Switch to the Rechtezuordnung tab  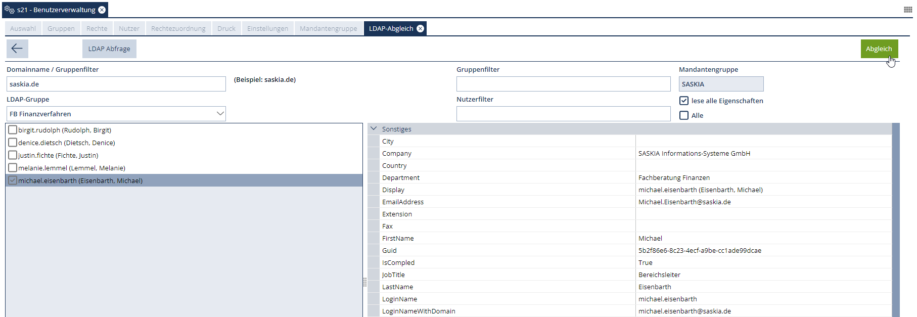coord(178,29)
